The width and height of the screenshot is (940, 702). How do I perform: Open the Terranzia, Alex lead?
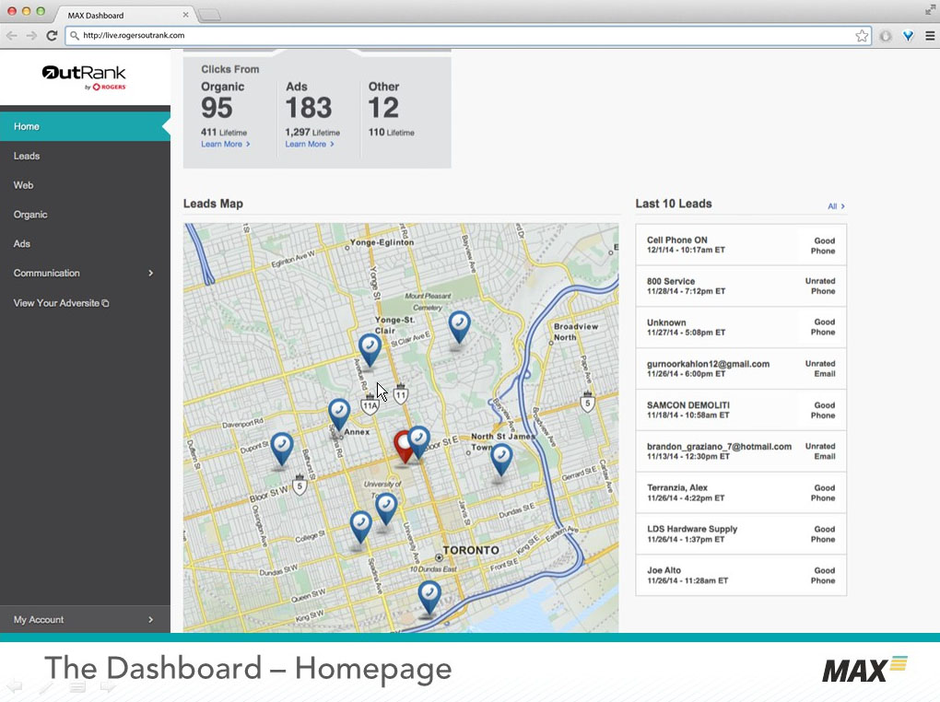coord(741,493)
